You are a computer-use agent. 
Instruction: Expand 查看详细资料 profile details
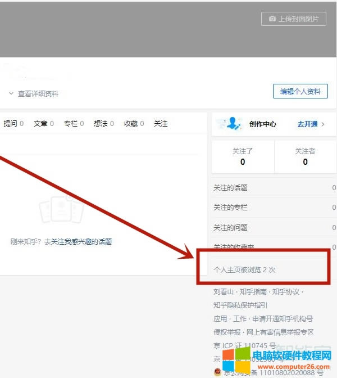point(34,94)
